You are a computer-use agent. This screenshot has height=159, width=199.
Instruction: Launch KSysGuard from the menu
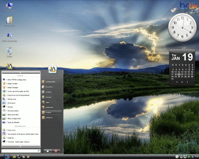pos(21,103)
